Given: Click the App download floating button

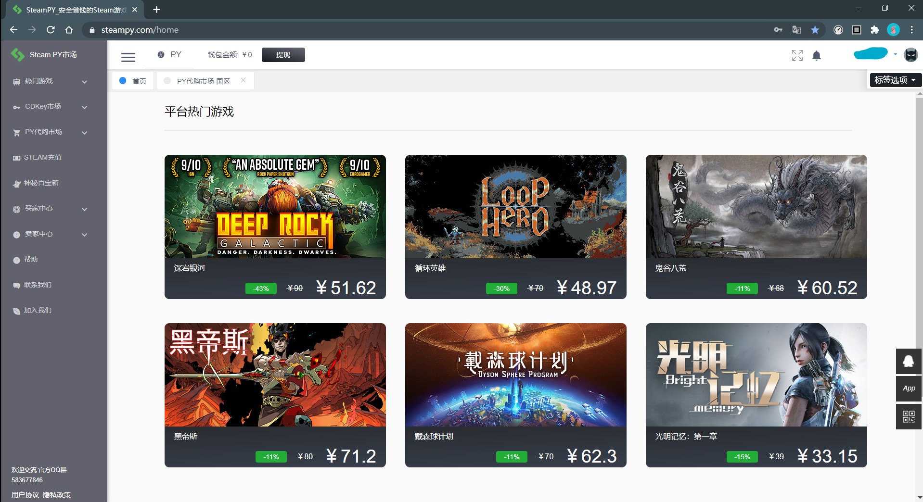Looking at the screenshot, I should [909, 389].
